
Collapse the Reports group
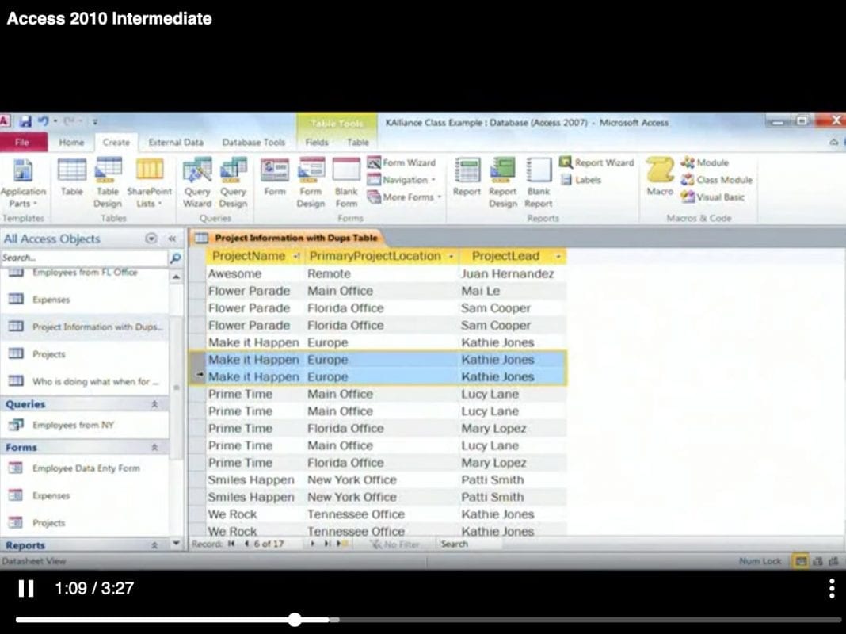[154, 545]
